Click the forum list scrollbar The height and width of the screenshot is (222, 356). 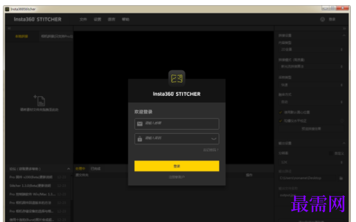click(72, 188)
